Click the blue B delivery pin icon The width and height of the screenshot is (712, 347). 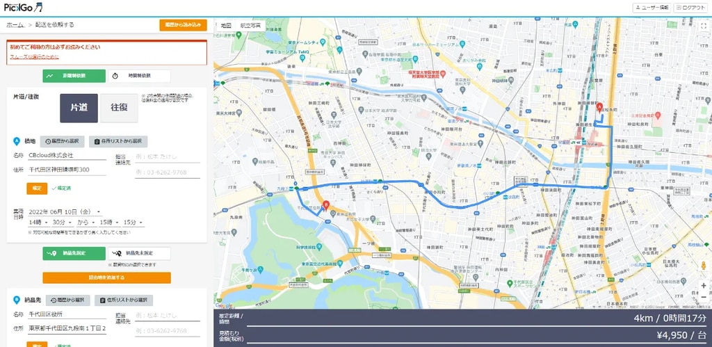tap(17, 300)
